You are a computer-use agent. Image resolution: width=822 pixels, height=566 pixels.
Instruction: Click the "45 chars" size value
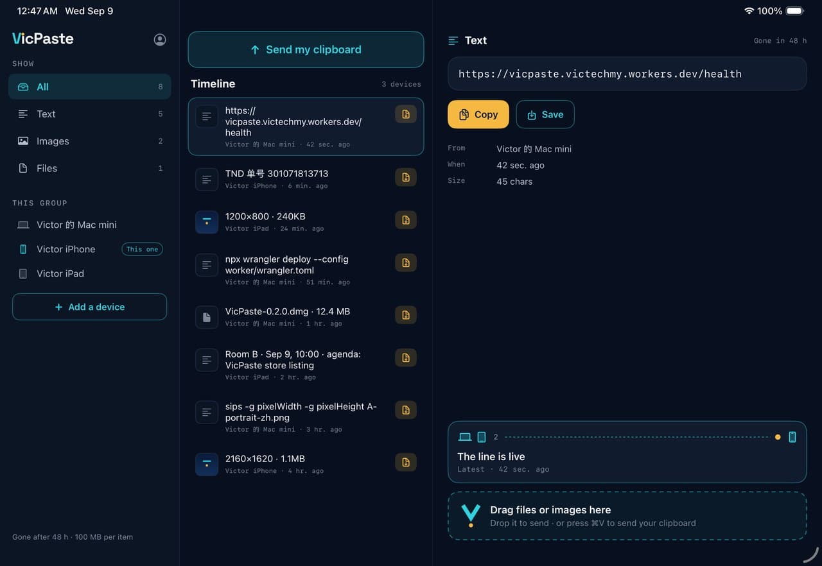(514, 182)
